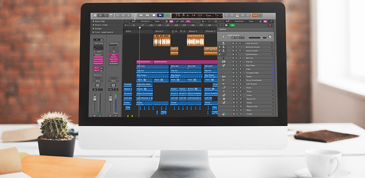Open the Edit menu in Tracks toolbar

click(135, 21)
